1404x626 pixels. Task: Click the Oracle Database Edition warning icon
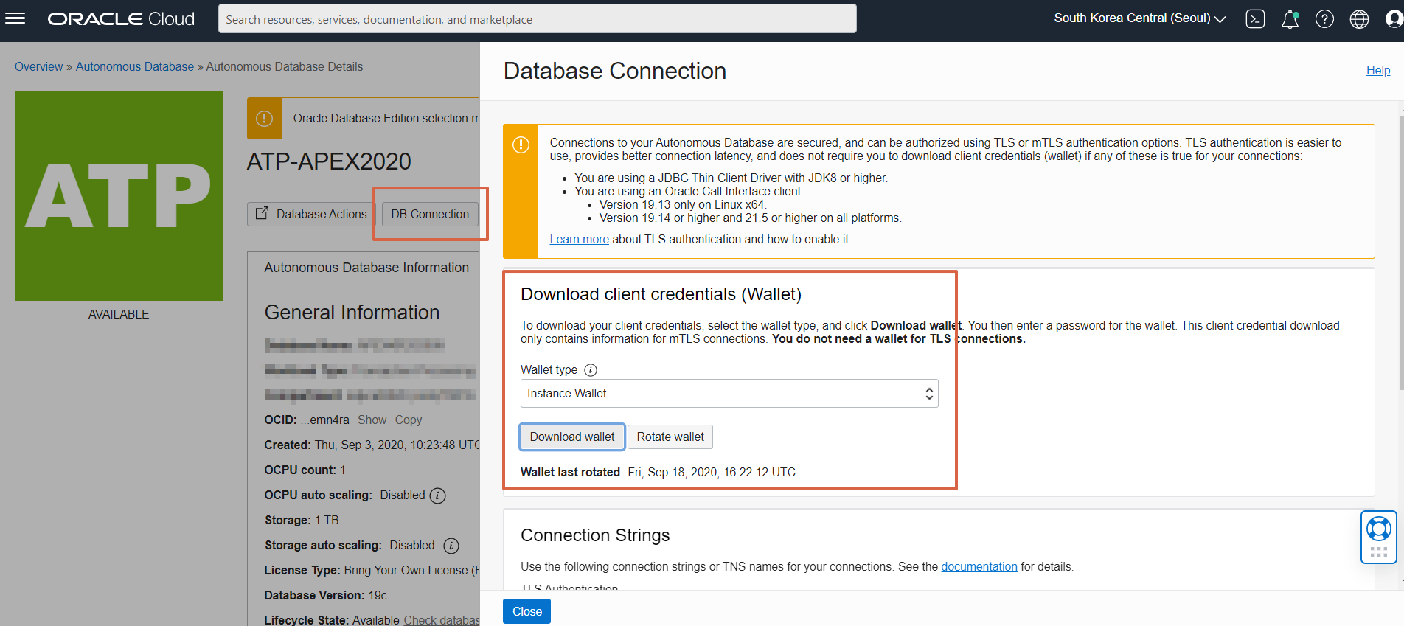(x=264, y=119)
